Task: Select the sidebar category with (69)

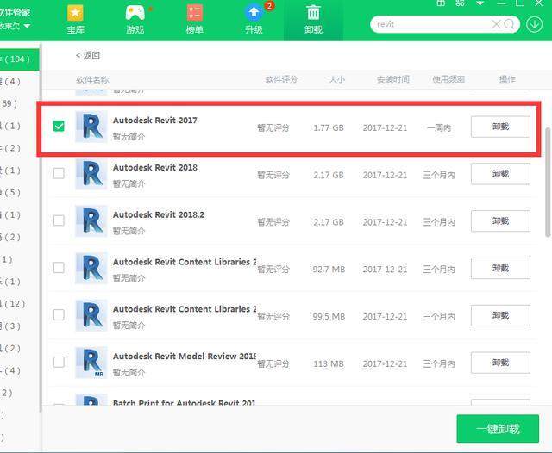Action: 9,103
